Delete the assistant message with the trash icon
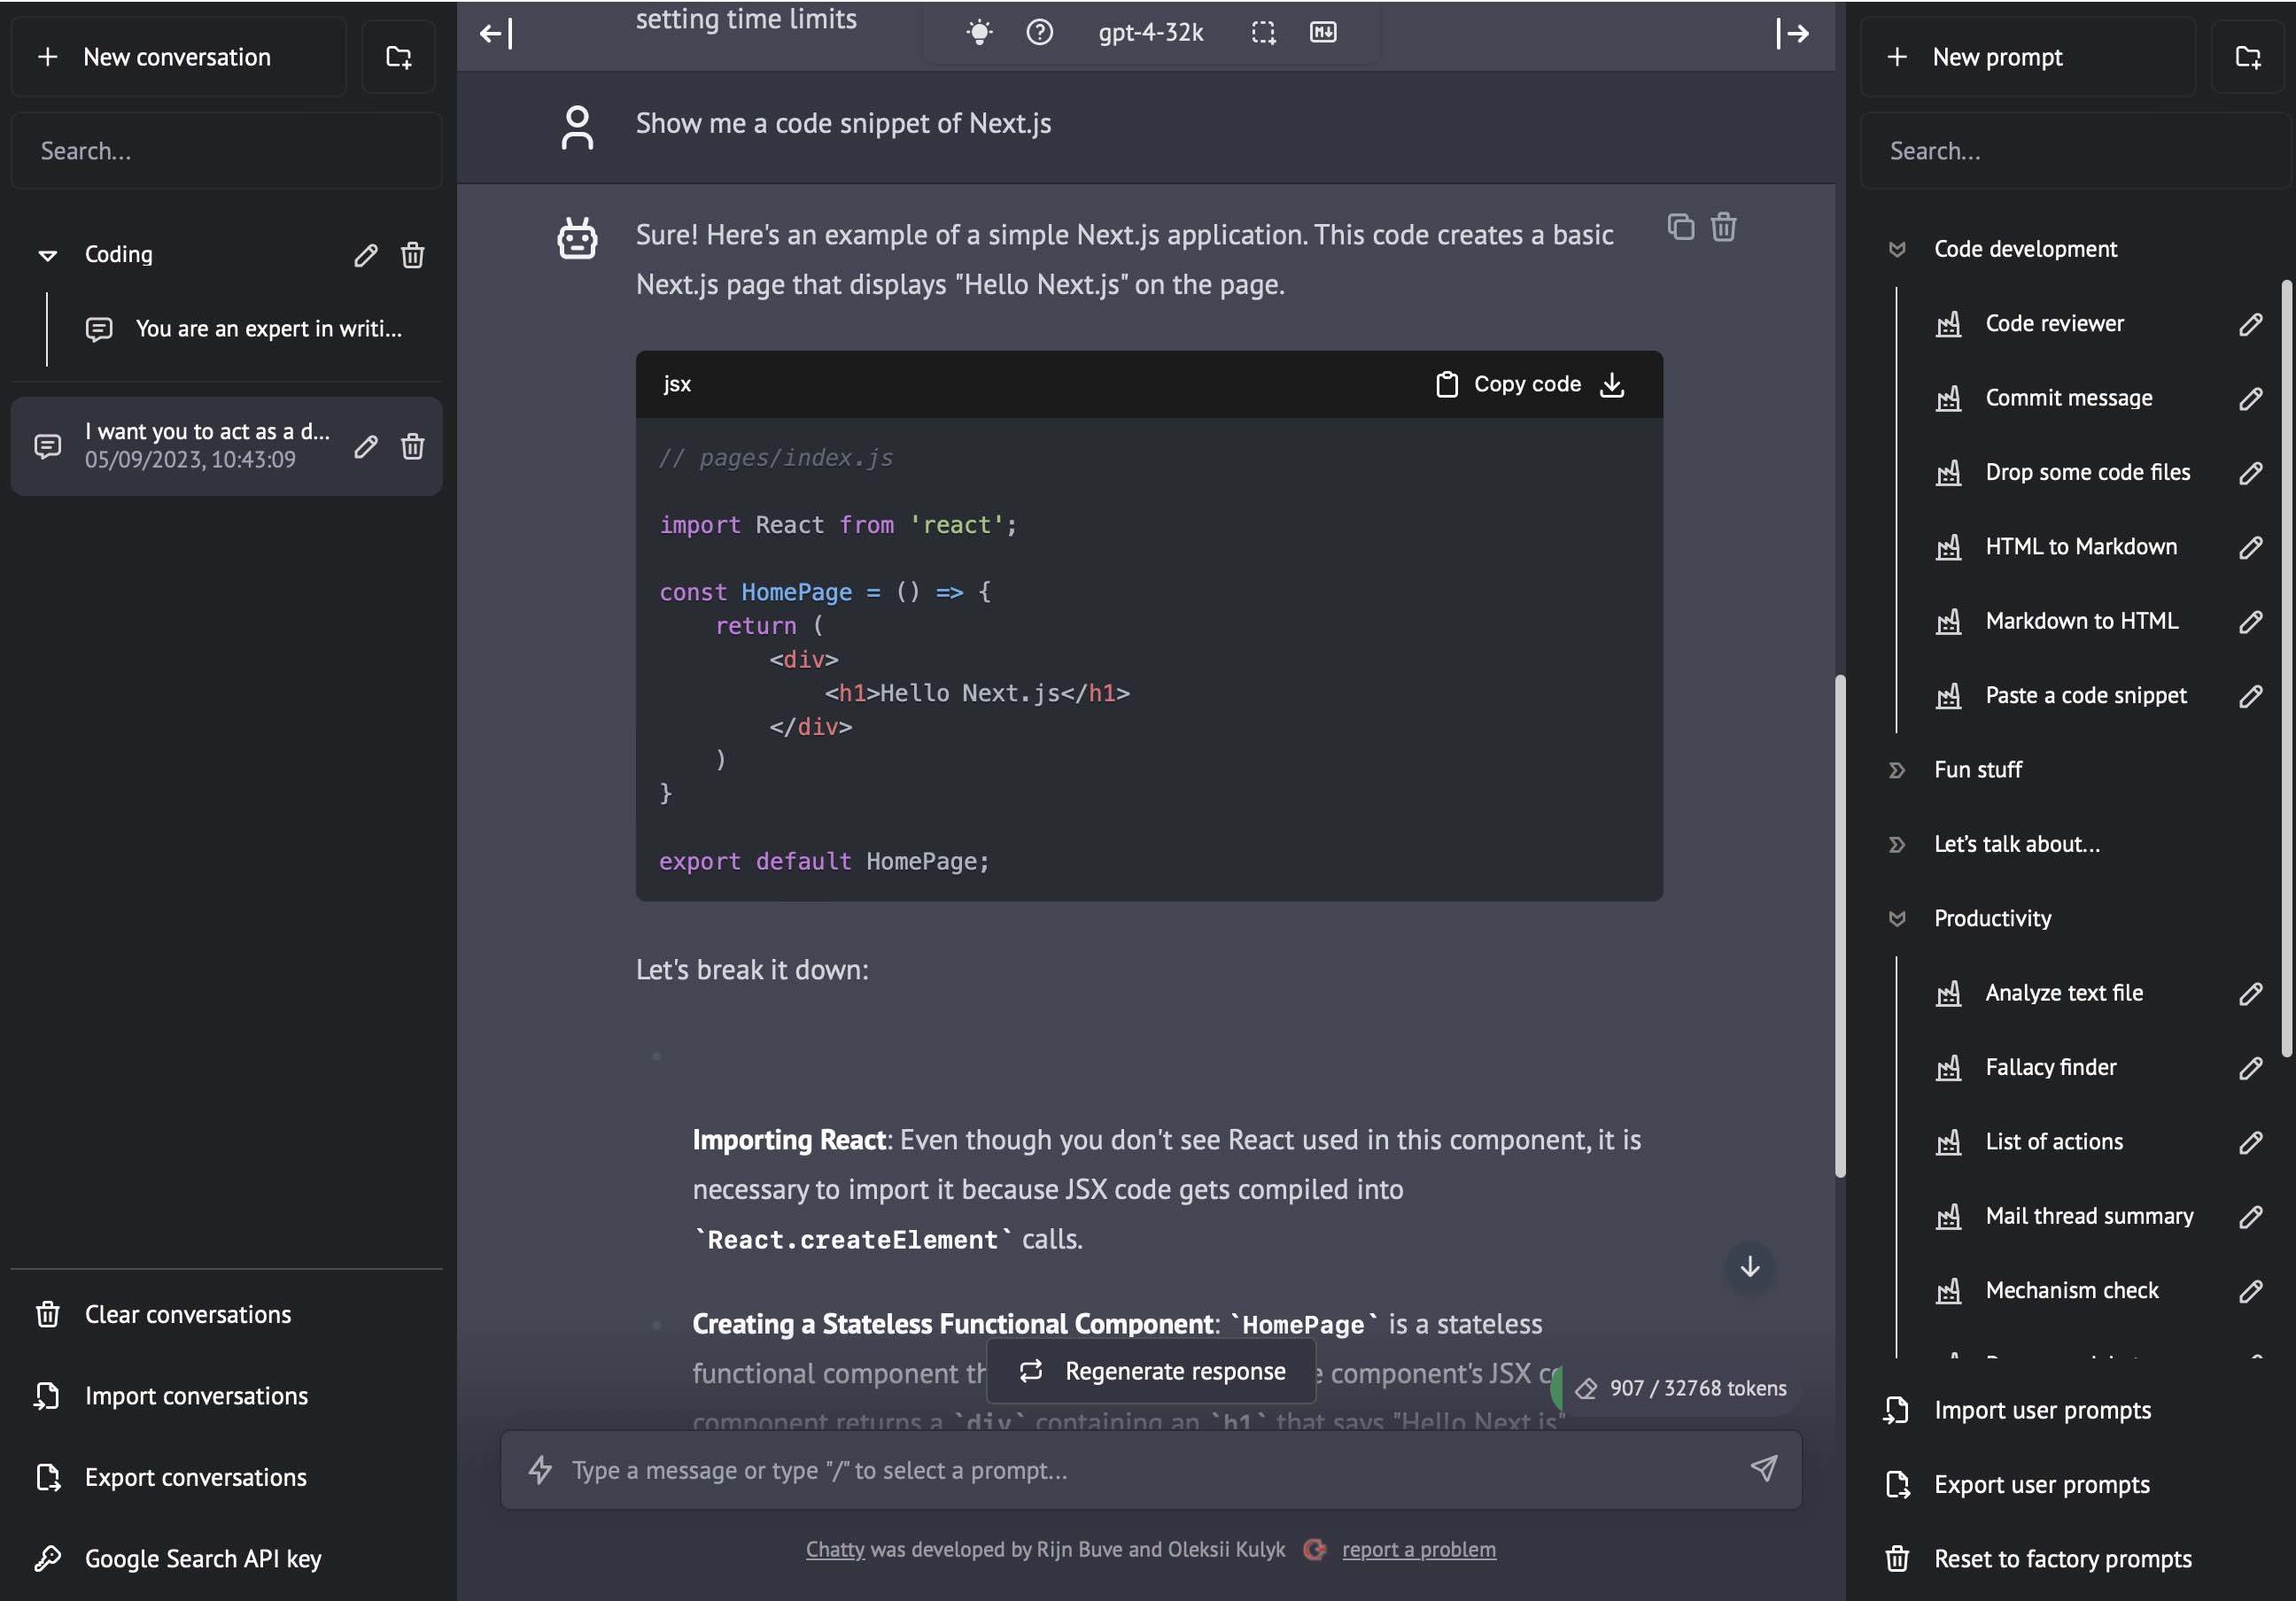The image size is (2296, 1601). point(1723,228)
